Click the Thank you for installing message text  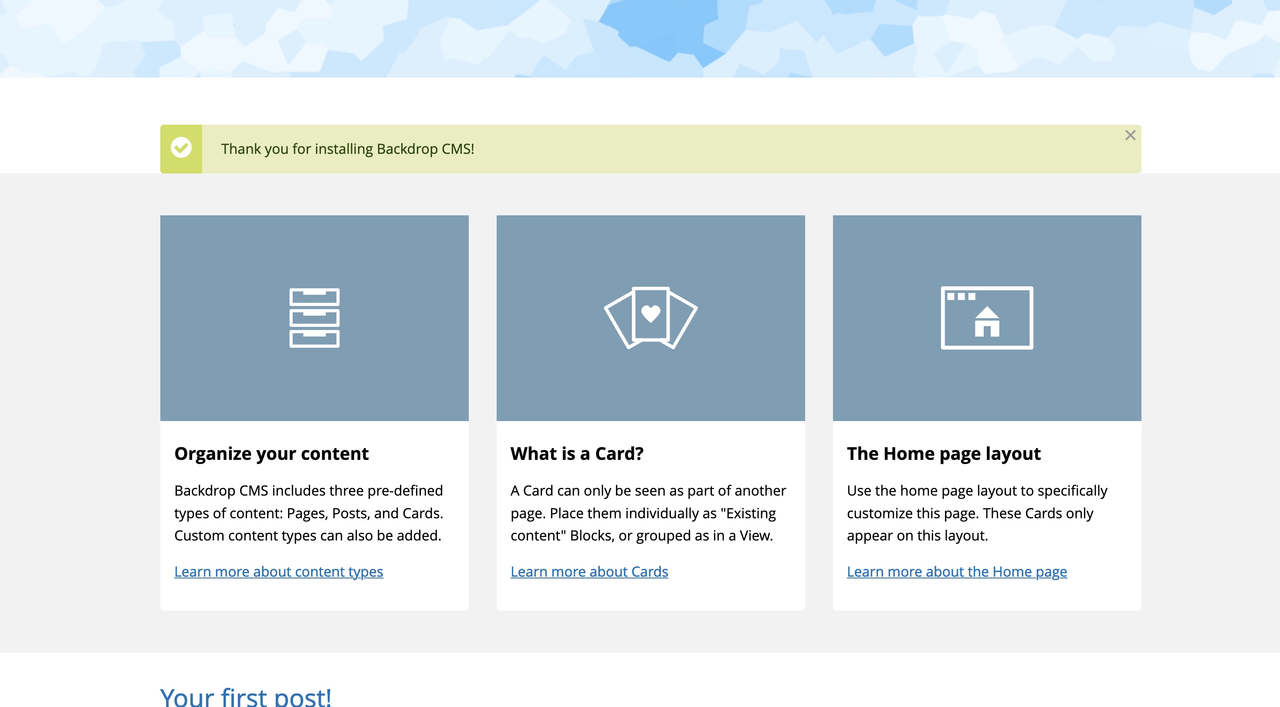click(x=347, y=149)
